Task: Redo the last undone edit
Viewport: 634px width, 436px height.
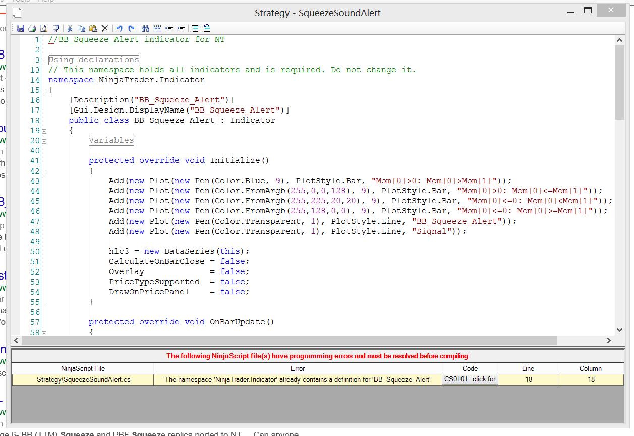Action: pos(131,29)
